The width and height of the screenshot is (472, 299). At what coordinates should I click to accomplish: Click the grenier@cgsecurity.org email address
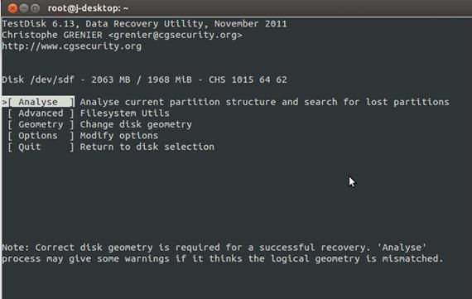pyautogui.click(x=176, y=36)
